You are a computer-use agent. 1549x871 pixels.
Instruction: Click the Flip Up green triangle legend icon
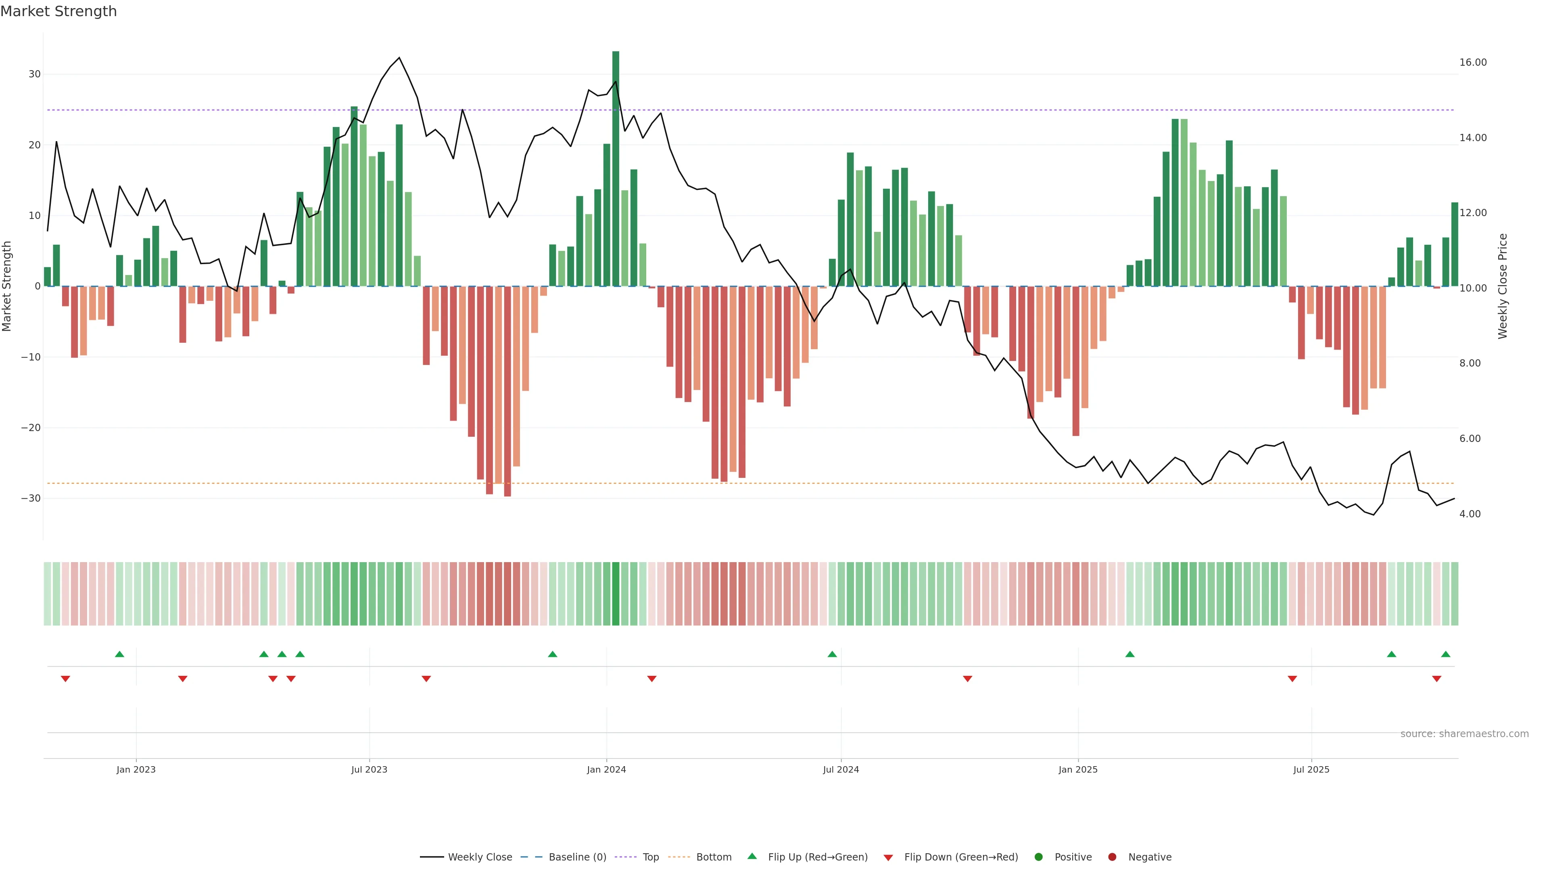tap(752, 856)
